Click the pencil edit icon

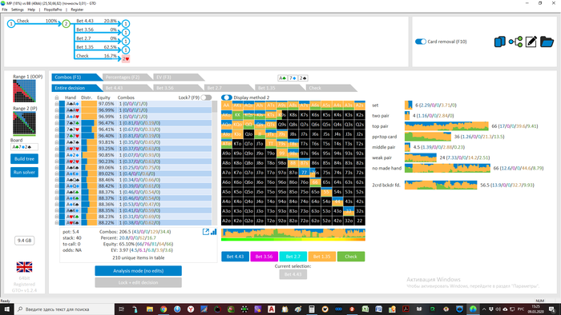coord(531,42)
